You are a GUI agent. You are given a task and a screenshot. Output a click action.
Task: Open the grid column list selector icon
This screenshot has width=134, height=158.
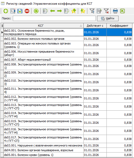point(2,26)
